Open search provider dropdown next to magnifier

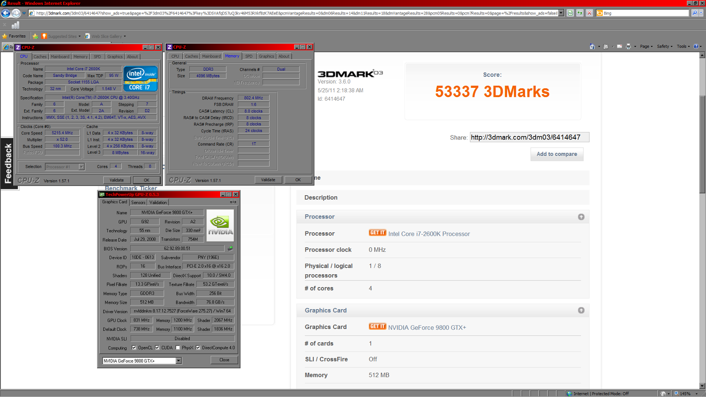[x=701, y=13]
